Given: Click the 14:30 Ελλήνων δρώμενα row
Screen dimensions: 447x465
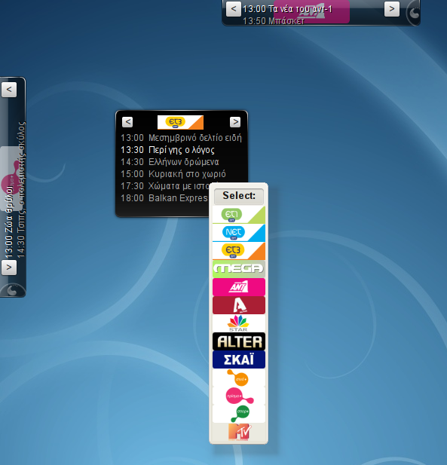Looking at the screenshot, I should (x=170, y=162).
